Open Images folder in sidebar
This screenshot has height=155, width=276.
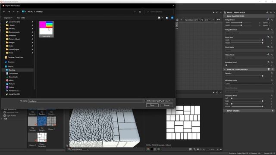point(12,43)
